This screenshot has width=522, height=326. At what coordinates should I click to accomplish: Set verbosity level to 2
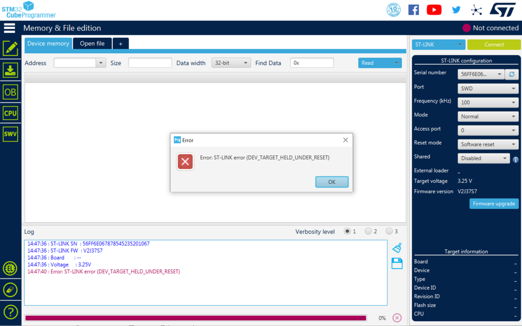pos(368,231)
